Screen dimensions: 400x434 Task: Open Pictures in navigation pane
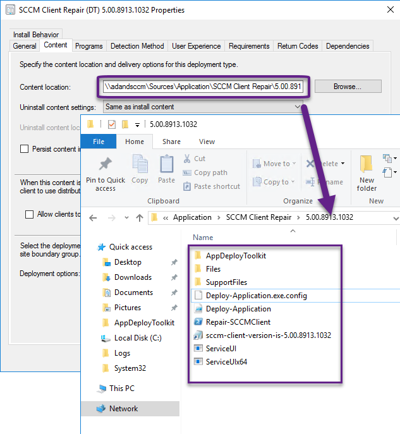point(122,308)
